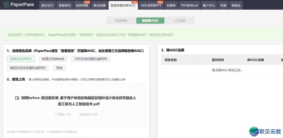Choose report brand W普(支持html)
The image size is (283, 138).
[53, 59]
